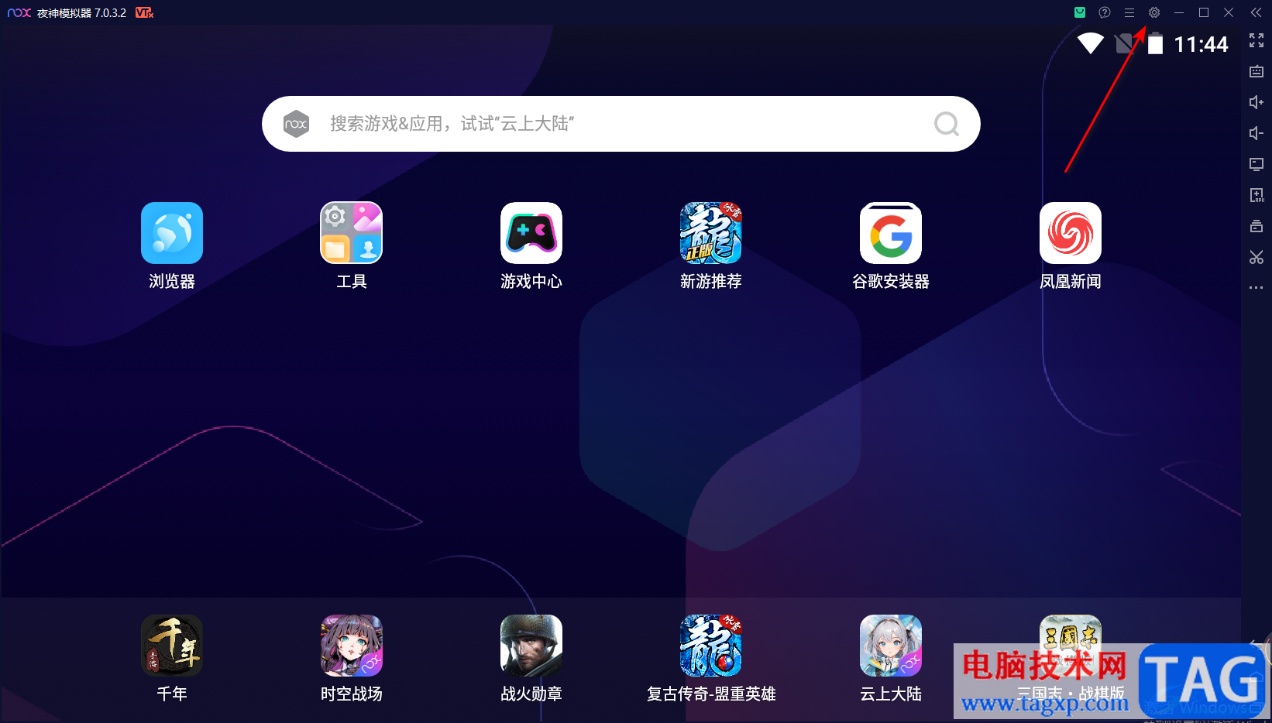Show more sidebar tools with three dots
Viewport: 1272px width, 723px height.
1257,288
